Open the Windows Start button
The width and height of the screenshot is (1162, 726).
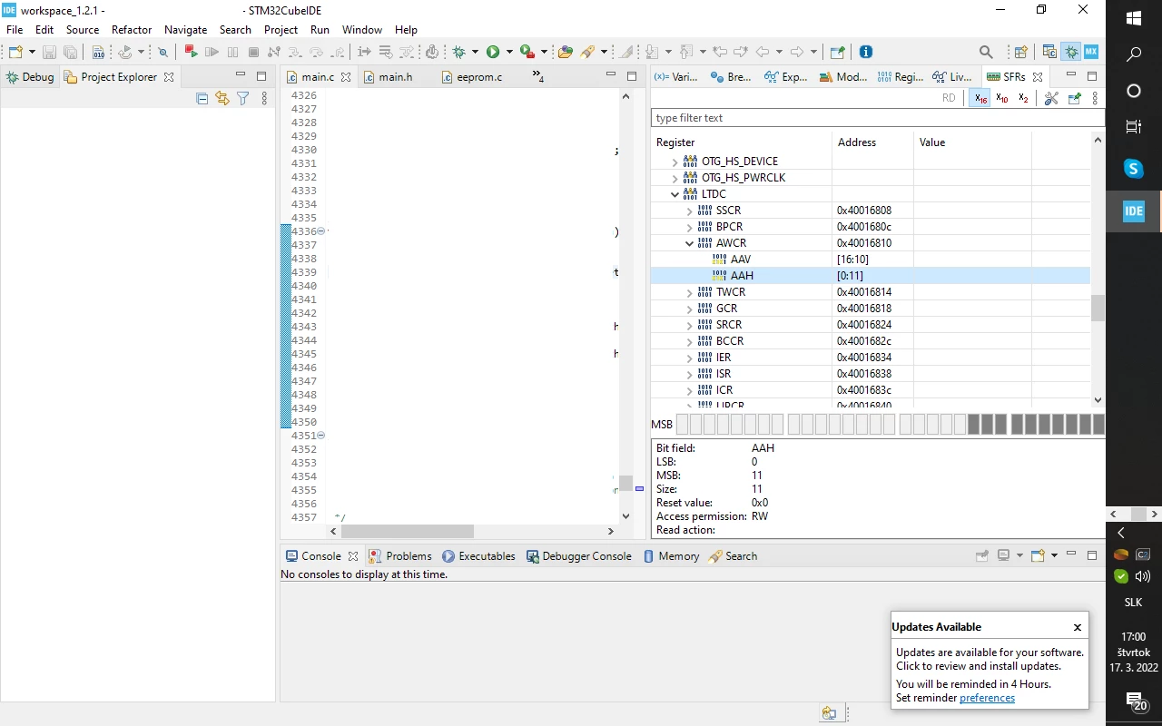[1134, 18]
